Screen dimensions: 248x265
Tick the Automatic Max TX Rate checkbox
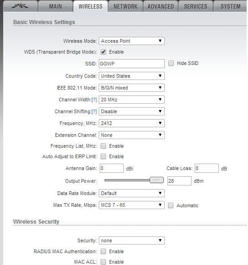(171, 205)
